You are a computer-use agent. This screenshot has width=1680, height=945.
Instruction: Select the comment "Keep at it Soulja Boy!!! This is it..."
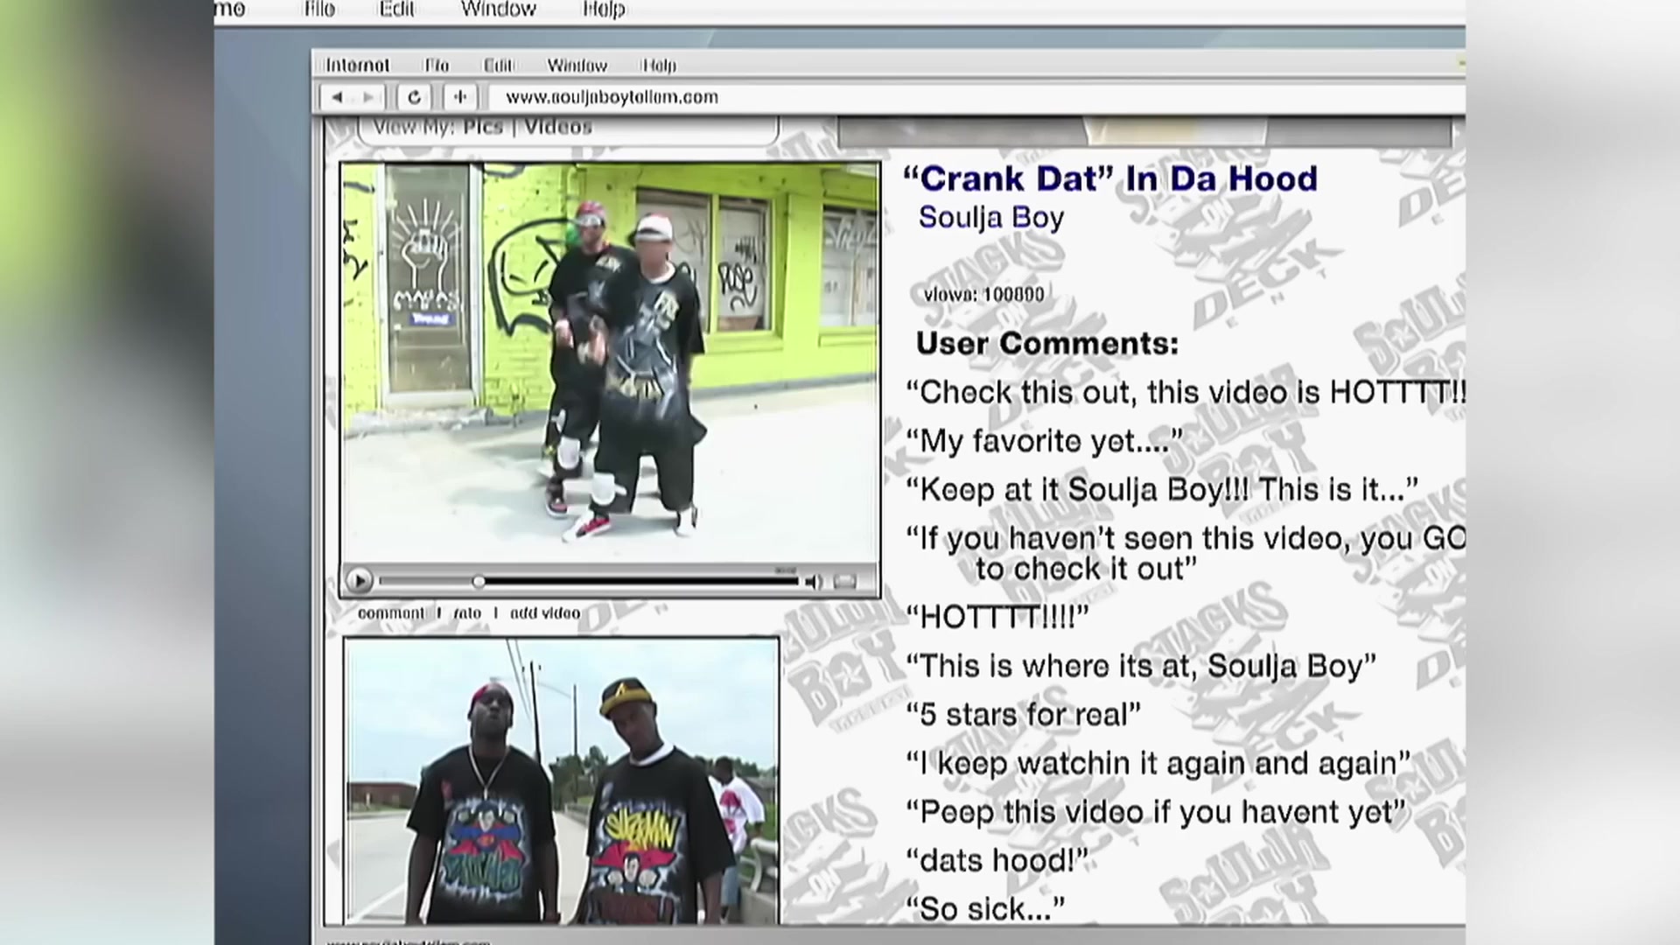click(x=1162, y=489)
